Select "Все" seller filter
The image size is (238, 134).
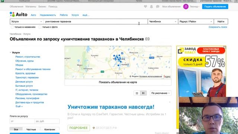(16, 130)
